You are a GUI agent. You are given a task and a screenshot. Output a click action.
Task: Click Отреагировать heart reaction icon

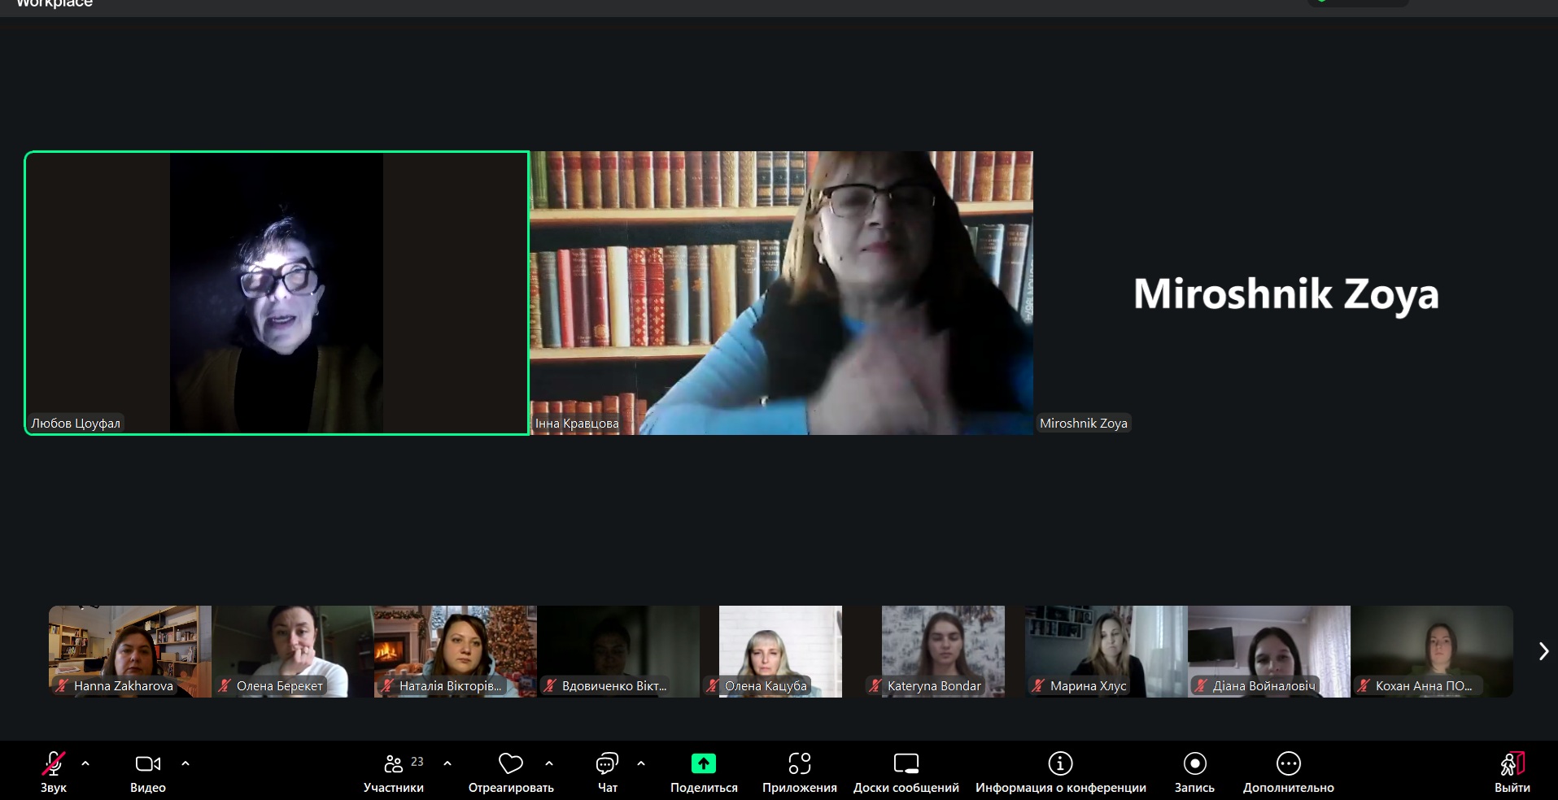[x=510, y=764]
